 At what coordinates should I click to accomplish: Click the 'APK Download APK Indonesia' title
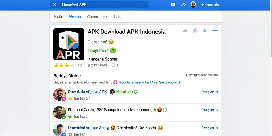(127, 32)
